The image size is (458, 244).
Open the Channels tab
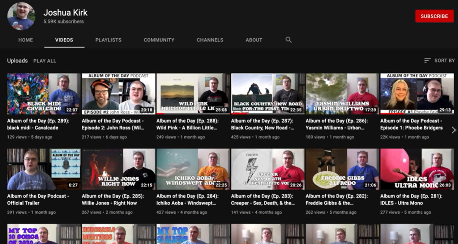[210, 40]
